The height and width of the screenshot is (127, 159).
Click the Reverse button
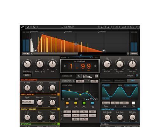pyautogui.click(x=134, y=54)
